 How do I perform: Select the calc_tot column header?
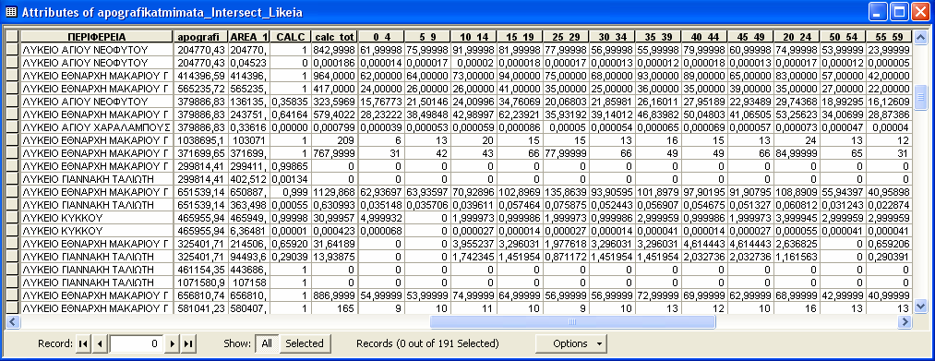[x=334, y=37]
